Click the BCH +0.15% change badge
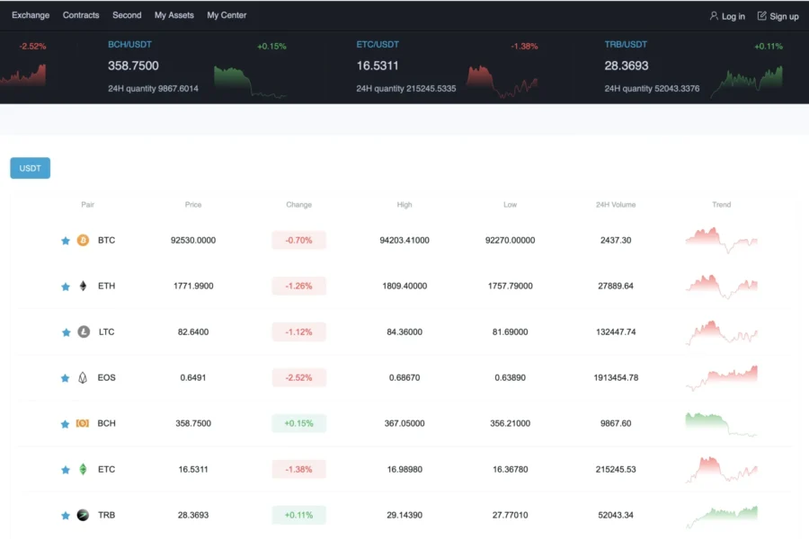 tap(298, 423)
